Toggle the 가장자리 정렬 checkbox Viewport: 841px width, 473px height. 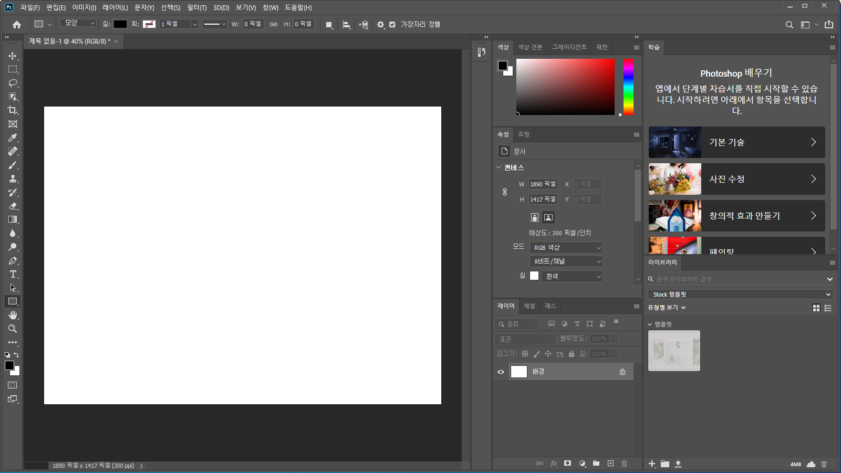[x=392, y=25]
